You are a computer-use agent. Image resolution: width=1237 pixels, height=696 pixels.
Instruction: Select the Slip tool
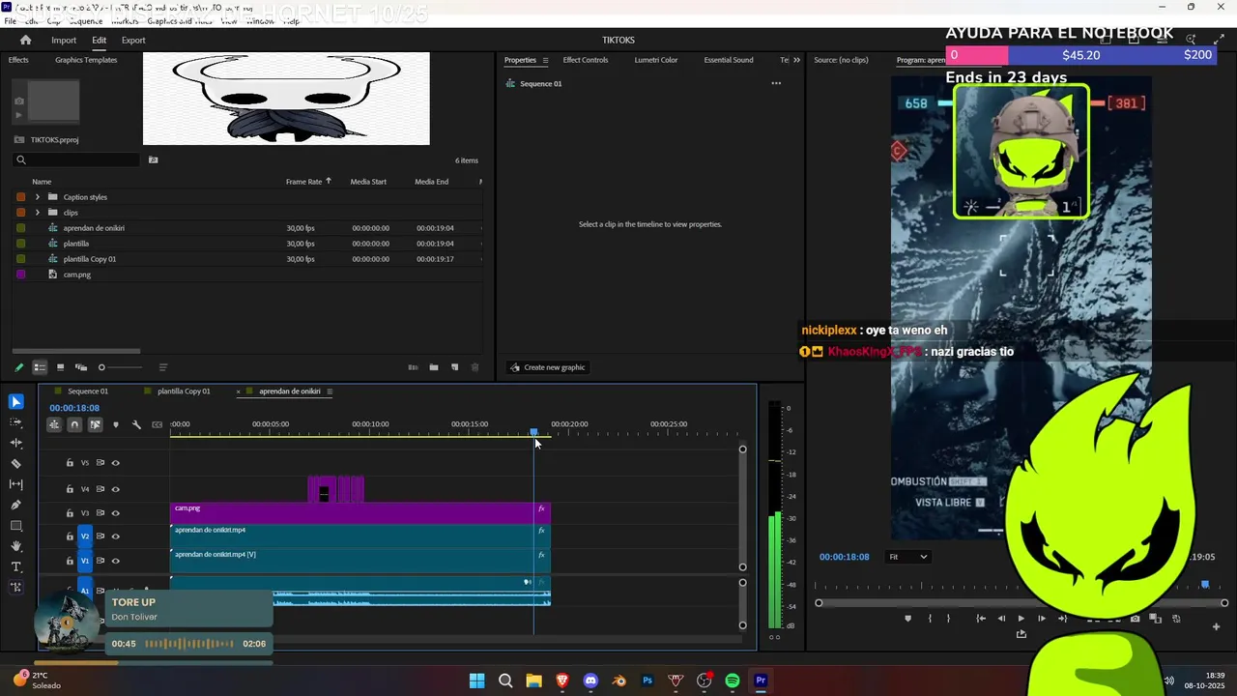[x=16, y=484]
